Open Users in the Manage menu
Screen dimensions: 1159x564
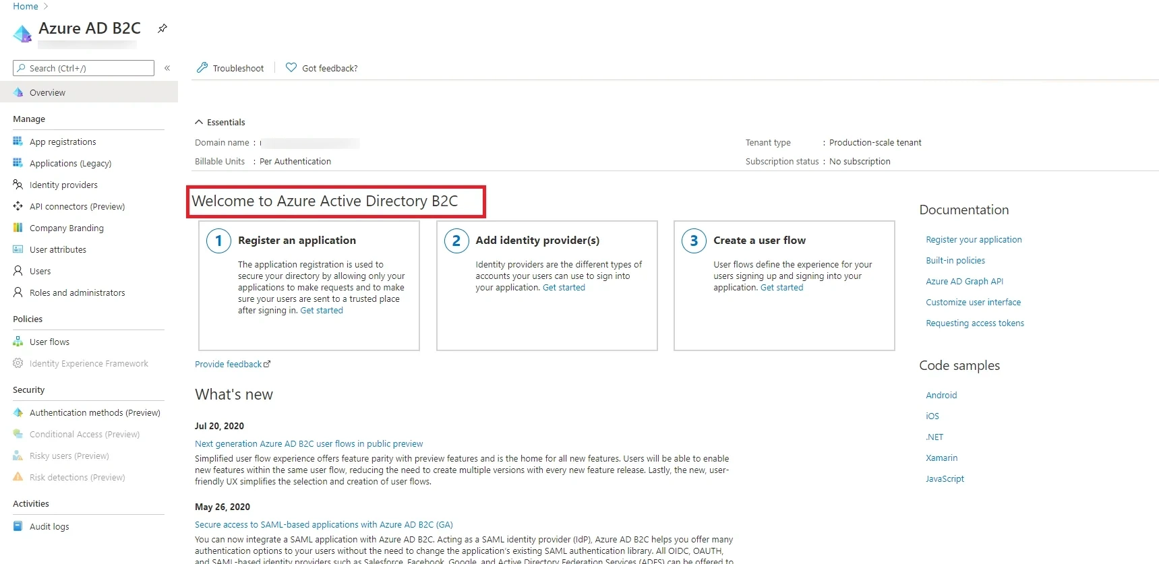tap(40, 271)
